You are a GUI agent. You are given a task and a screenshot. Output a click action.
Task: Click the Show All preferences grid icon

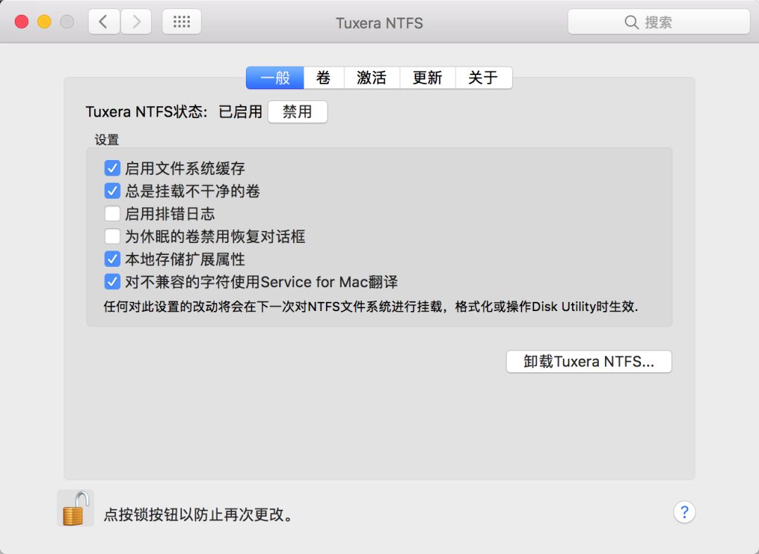(x=181, y=21)
